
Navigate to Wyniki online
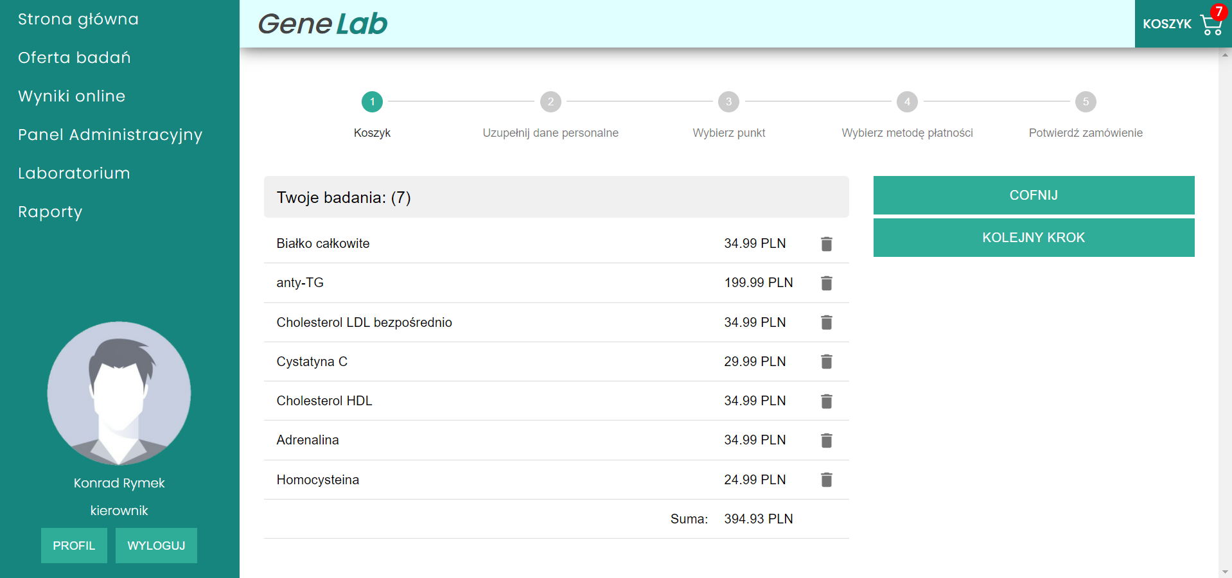click(x=72, y=96)
